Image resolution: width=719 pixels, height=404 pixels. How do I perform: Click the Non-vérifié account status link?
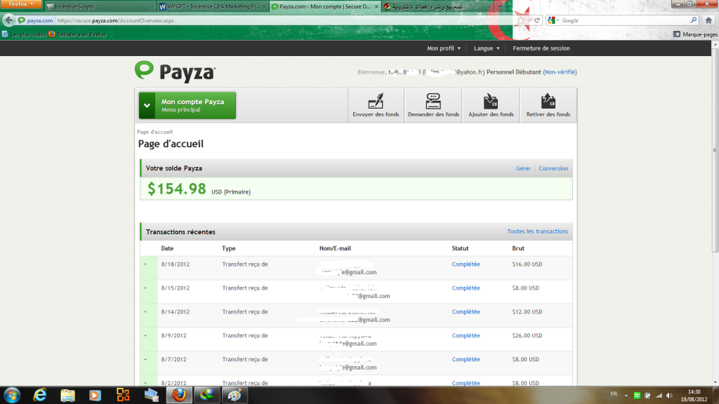tap(560, 72)
